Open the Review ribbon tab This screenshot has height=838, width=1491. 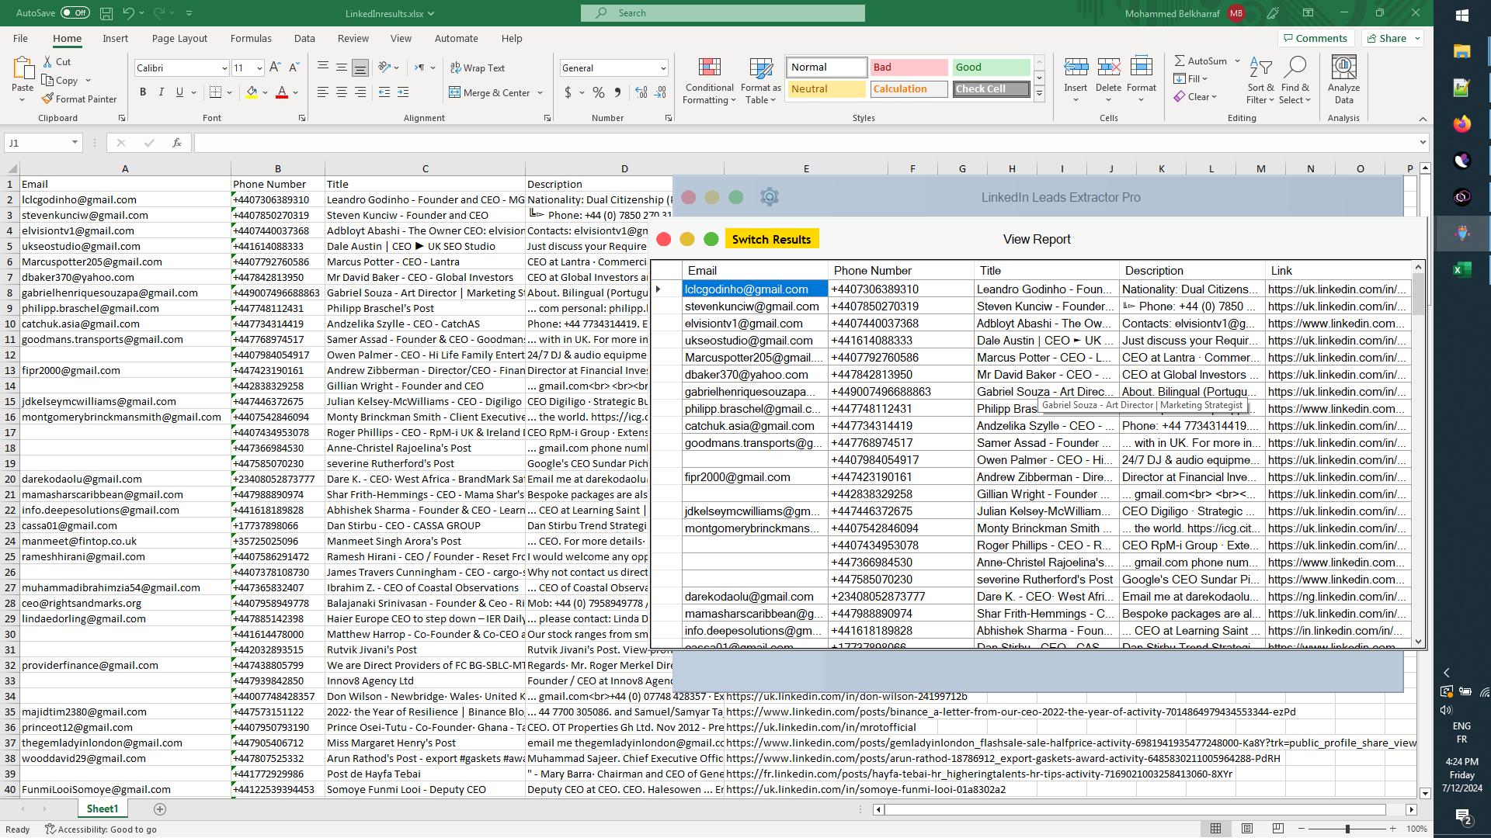coord(353,39)
